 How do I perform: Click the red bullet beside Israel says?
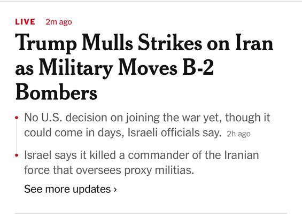[17, 155]
